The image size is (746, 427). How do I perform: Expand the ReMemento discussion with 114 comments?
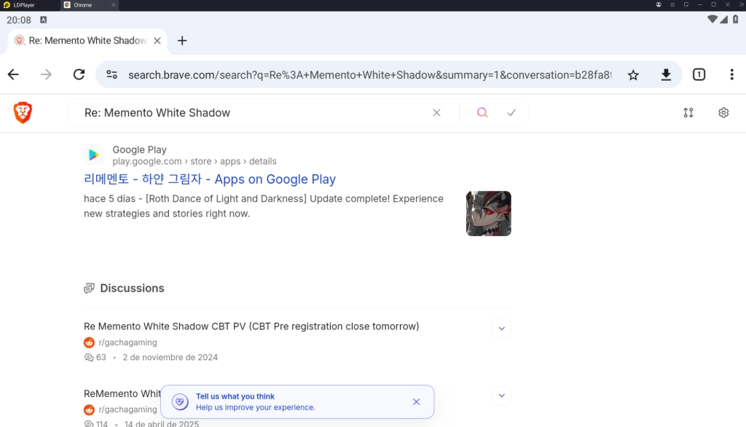[501, 396]
